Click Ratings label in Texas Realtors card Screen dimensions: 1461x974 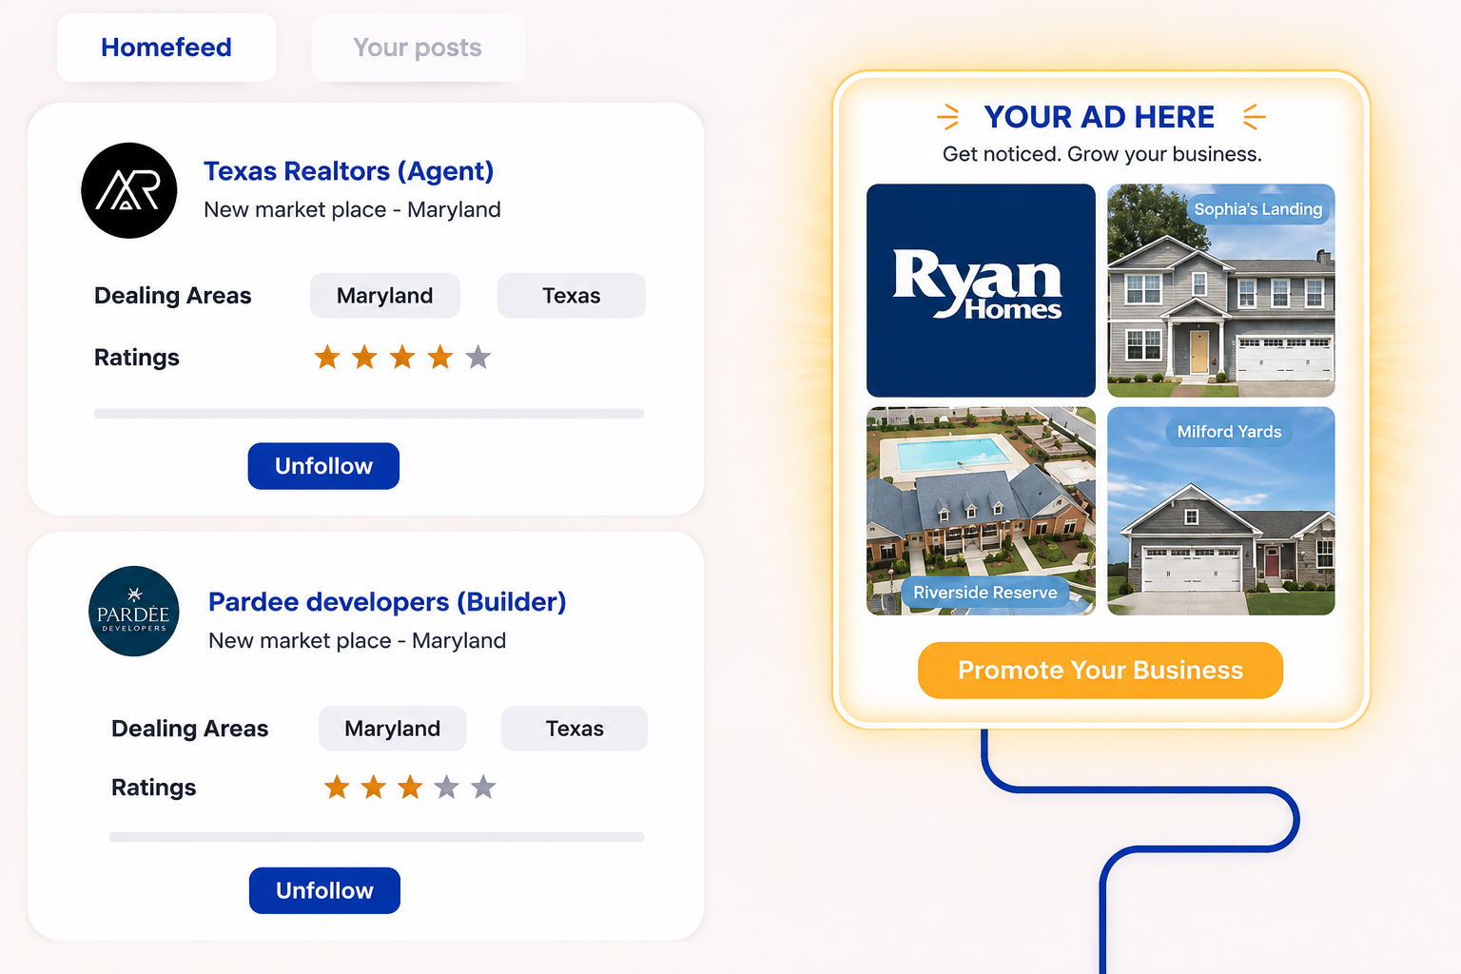point(137,358)
